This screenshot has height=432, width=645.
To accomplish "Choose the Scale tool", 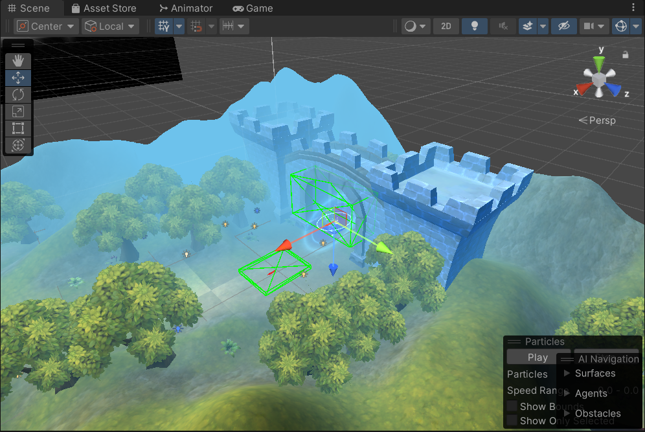I will pyautogui.click(x=18, y=111).
